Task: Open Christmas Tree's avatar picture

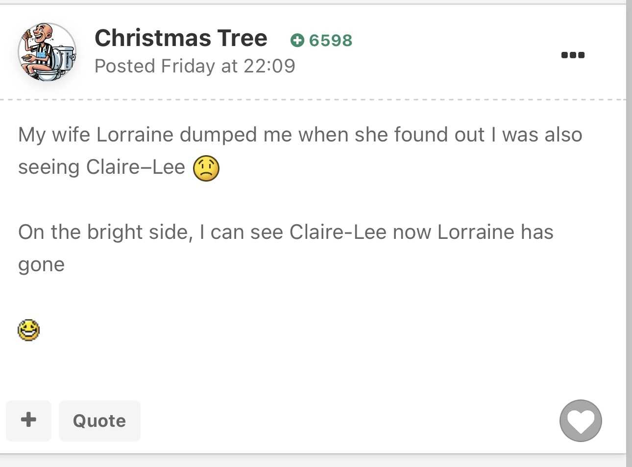Action: coord(47,52)
